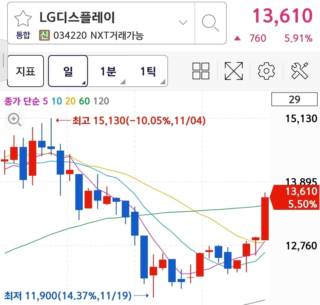Click the 760 price change value
Viewport: 320px width, 305px height.
pyautogui.click(x=258, y=38)
